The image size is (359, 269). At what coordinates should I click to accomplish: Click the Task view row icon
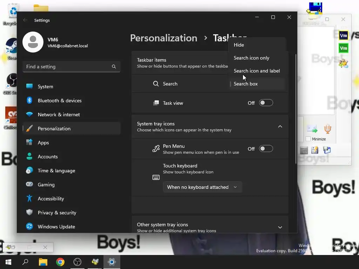tap(156, 103)
